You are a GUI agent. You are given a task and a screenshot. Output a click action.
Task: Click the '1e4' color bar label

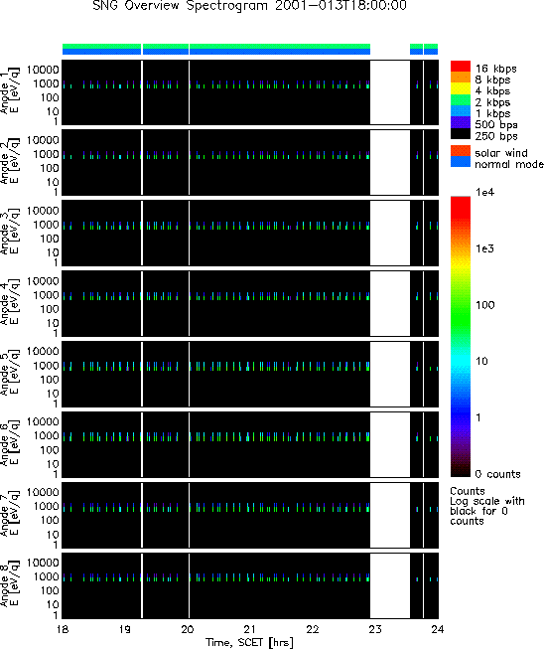click(484, 192)
